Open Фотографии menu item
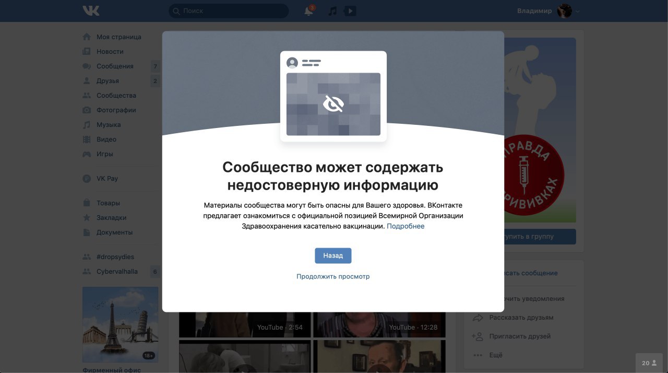Screen dimensions: 668x373 tap(116, 110)
